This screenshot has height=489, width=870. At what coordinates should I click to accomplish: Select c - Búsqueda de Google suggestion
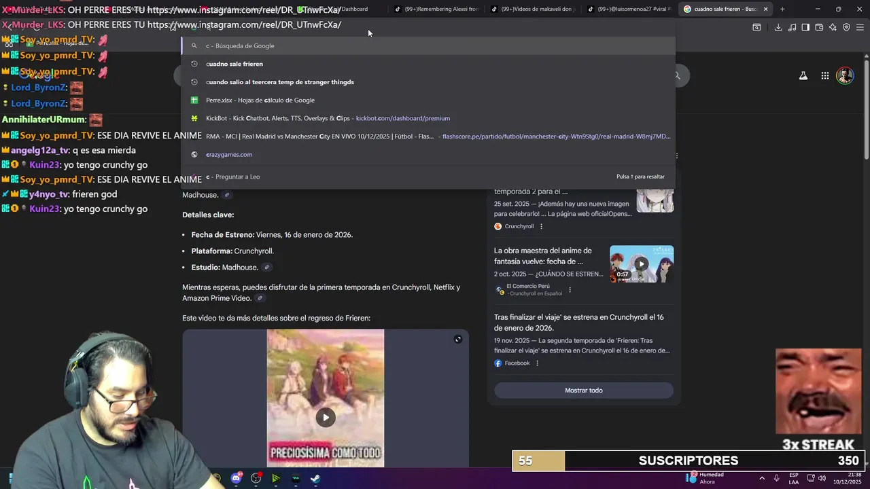(428, 46)
